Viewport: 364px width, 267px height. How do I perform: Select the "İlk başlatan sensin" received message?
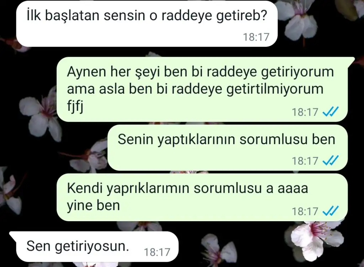(147, 24)
